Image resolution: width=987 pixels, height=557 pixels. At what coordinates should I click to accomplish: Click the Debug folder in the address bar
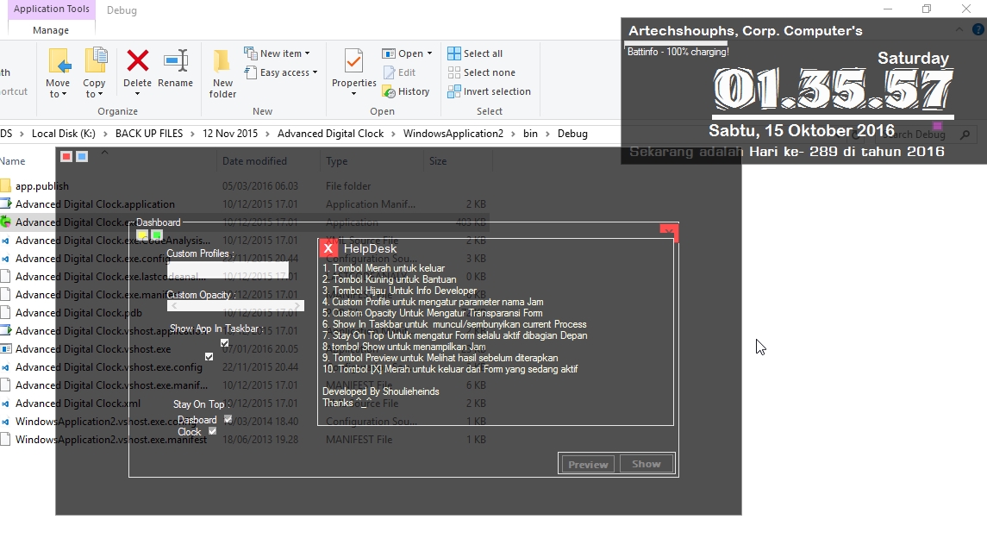[x=572, y=134]
